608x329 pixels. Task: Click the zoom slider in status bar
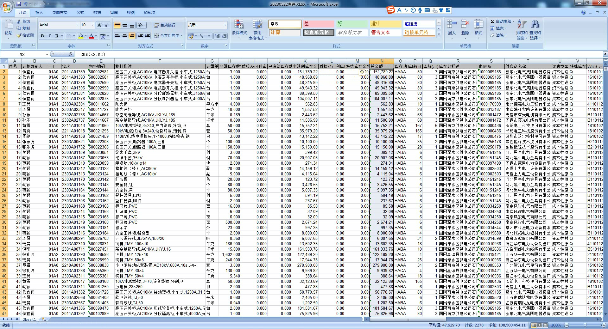pos(585,325)
